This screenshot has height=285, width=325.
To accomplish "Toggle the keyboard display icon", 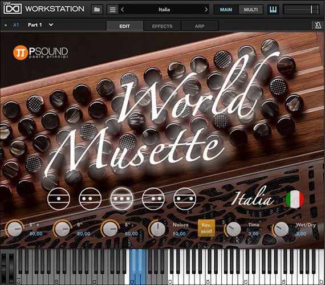I will (273, 10).
